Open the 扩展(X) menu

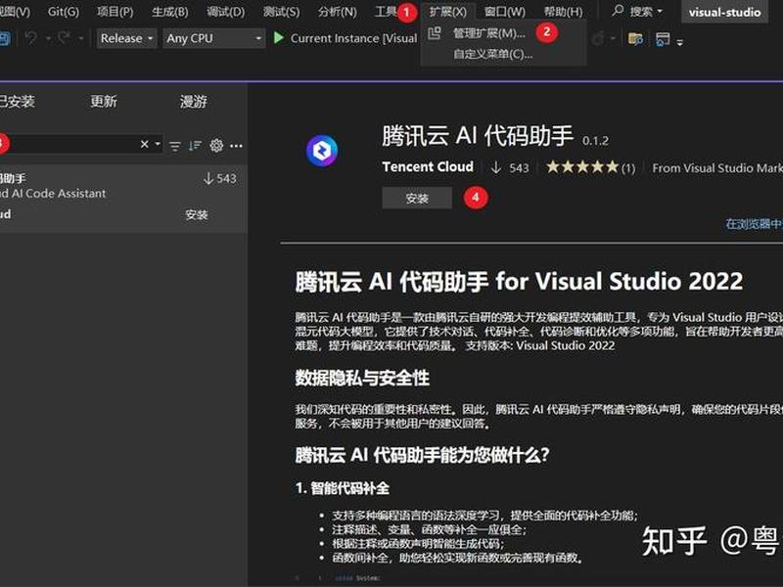(x=448, y=12)
